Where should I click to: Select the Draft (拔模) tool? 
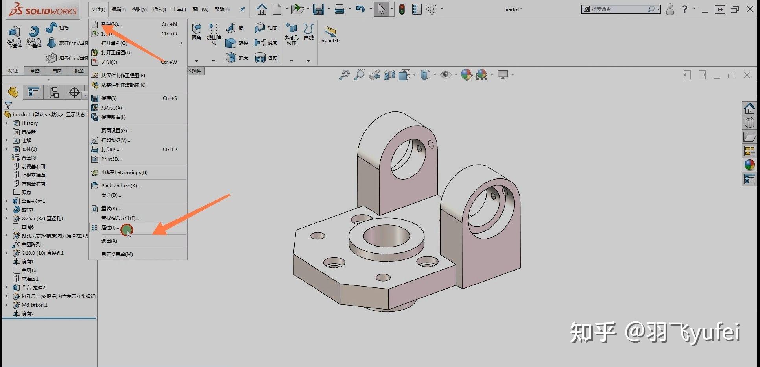(231, 43)
